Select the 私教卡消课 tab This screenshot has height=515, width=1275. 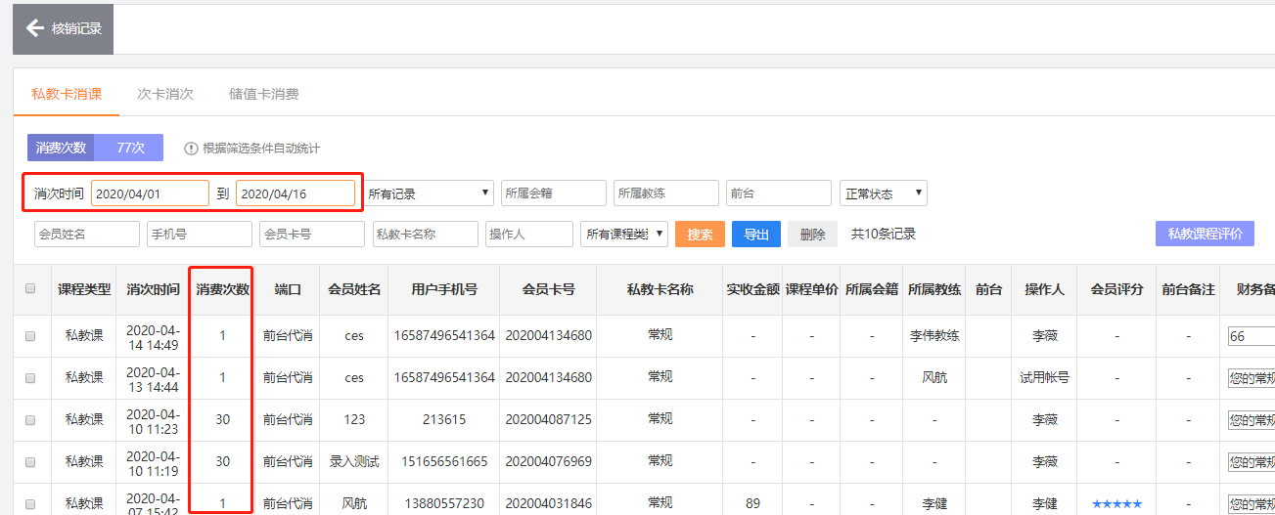(66, 94)
